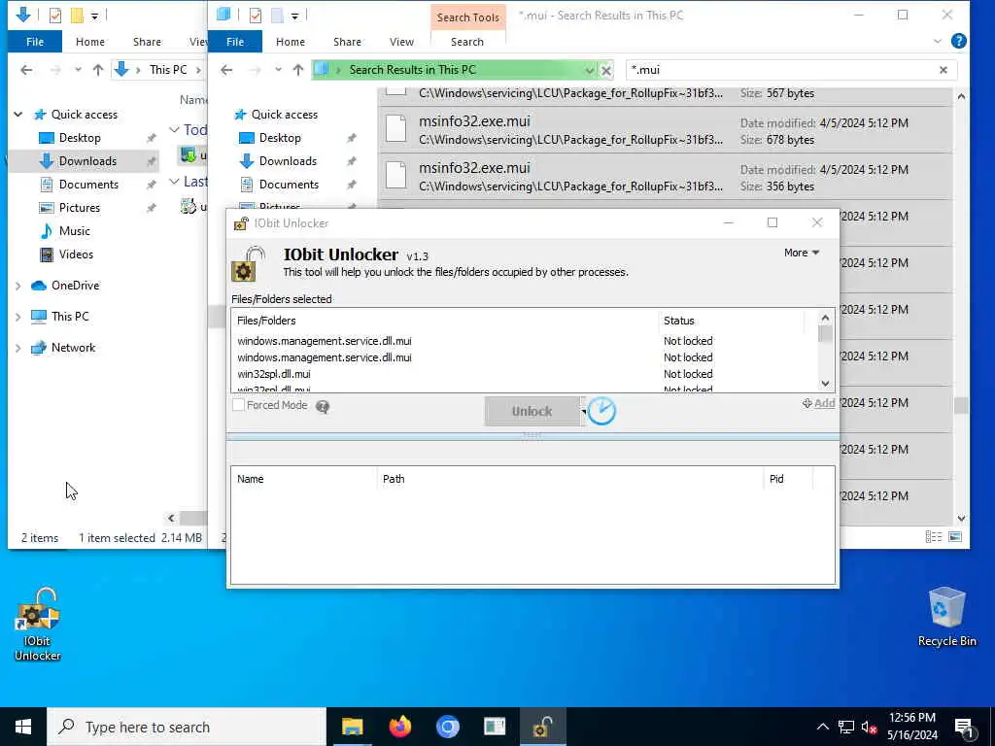Screen dimensions: 995x746
Task: Open File tab in search results window
Action: 235,41
